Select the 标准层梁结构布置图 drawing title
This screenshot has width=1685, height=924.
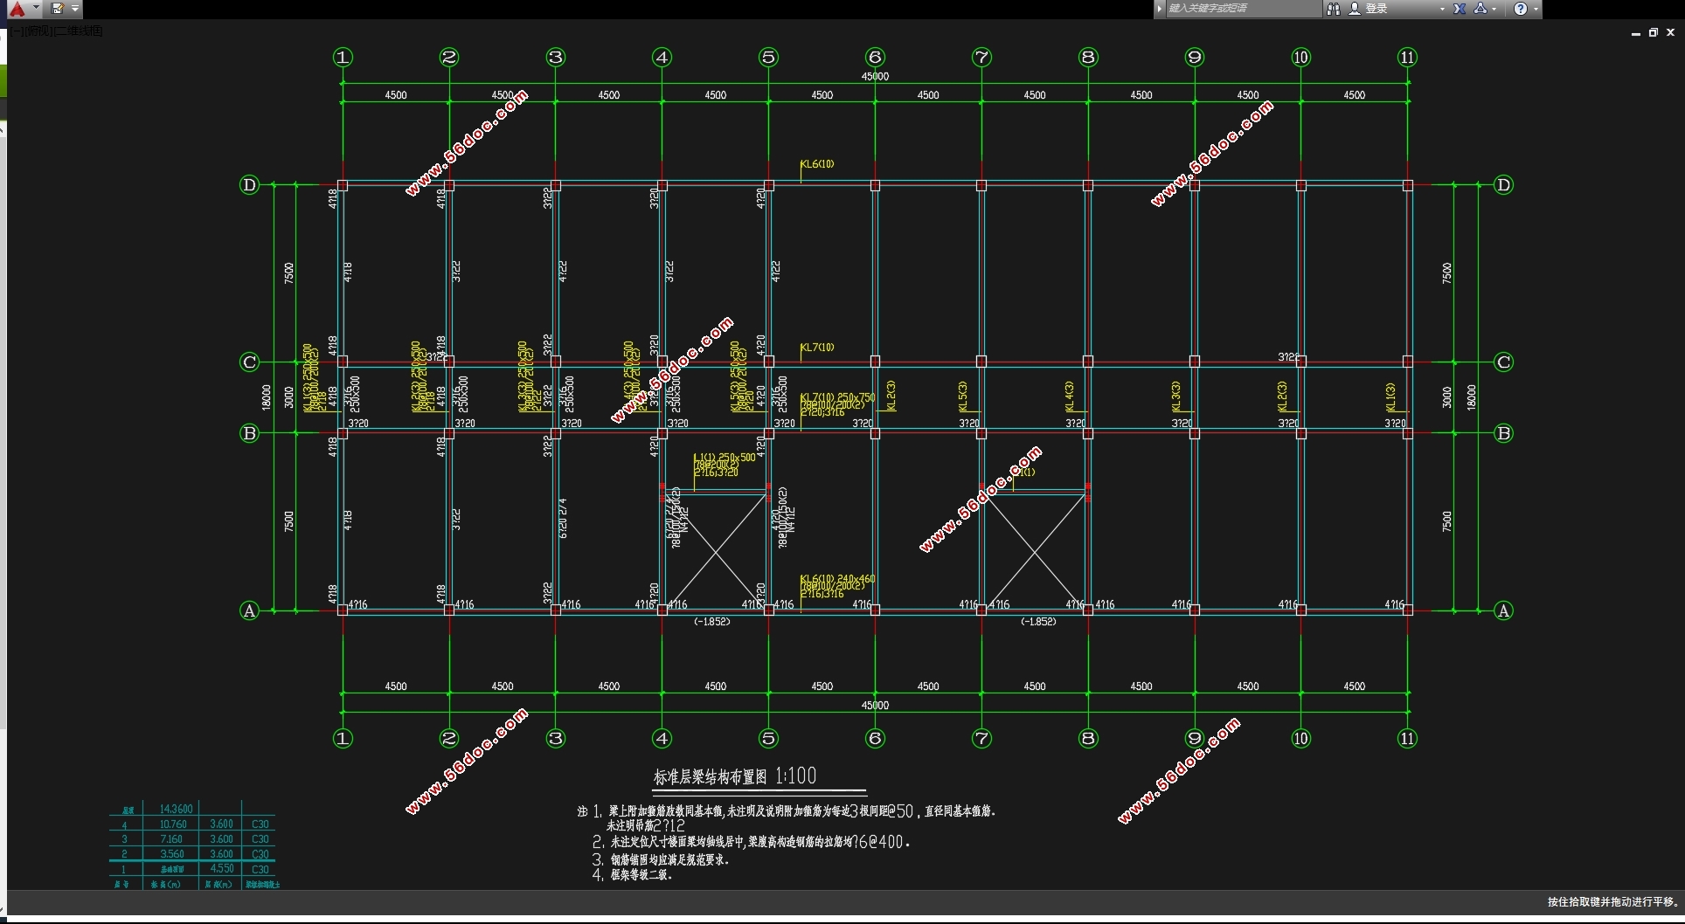point(711,776)
